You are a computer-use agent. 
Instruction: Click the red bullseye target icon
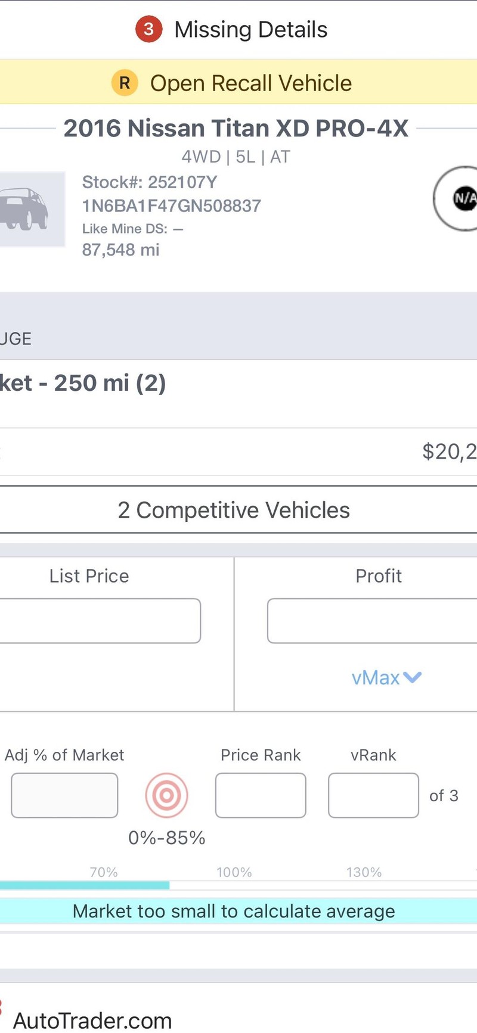167,795
